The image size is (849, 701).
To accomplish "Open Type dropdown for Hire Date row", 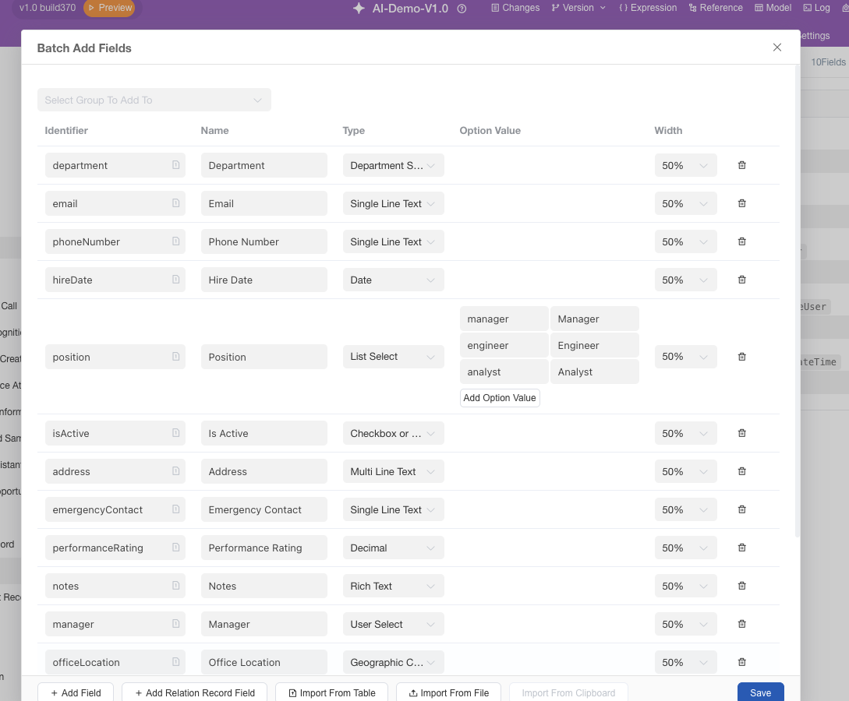I will click(393, 280).
